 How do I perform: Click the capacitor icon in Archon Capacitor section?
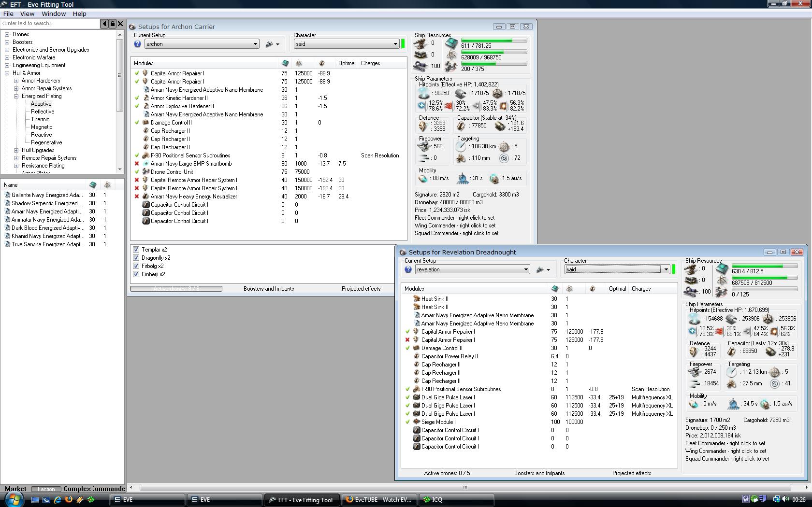point(461,126)
